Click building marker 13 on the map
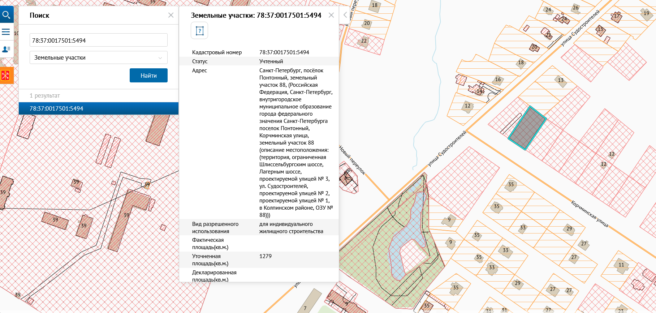Viewport: 656px width, 313px height. pyautogui.click(x=561, y=81)
